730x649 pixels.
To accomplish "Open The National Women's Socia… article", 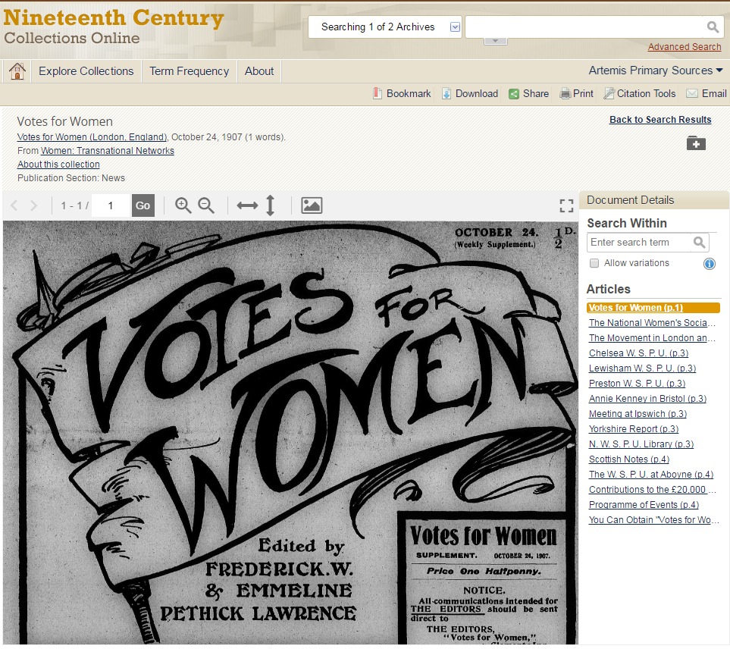I will (x=652, y=323).
